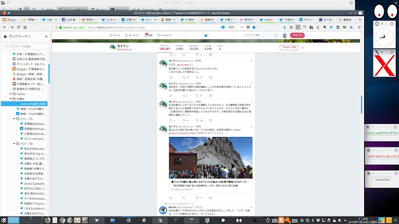Select the highlighted Twitter advanced search bookmark
Screen dimensions: 399x224
click(24, 104)
